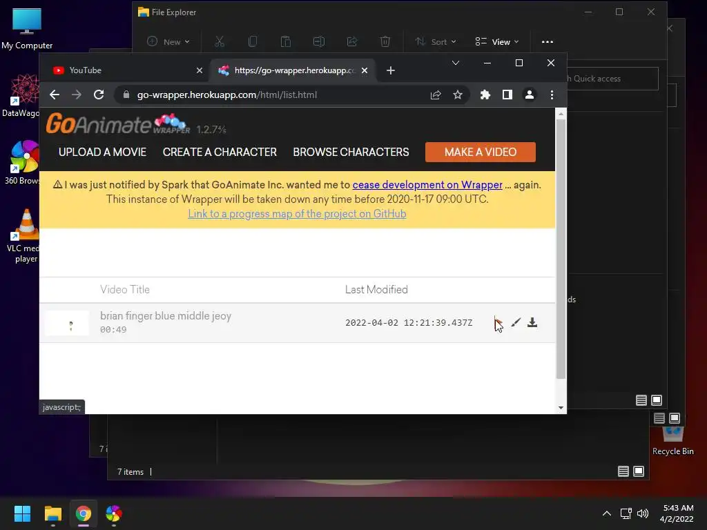Reload the current page
Screen dimensions: 707x530
[99, 95]
